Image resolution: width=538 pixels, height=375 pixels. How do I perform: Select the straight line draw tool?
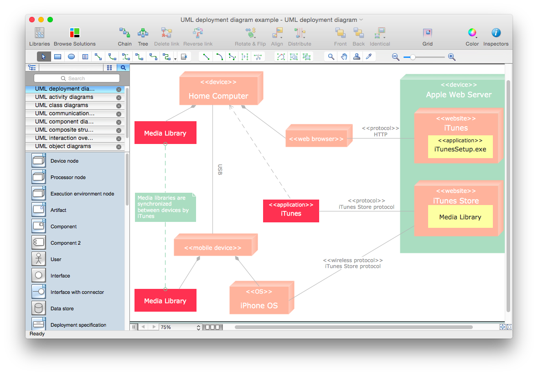coord(206,57)
